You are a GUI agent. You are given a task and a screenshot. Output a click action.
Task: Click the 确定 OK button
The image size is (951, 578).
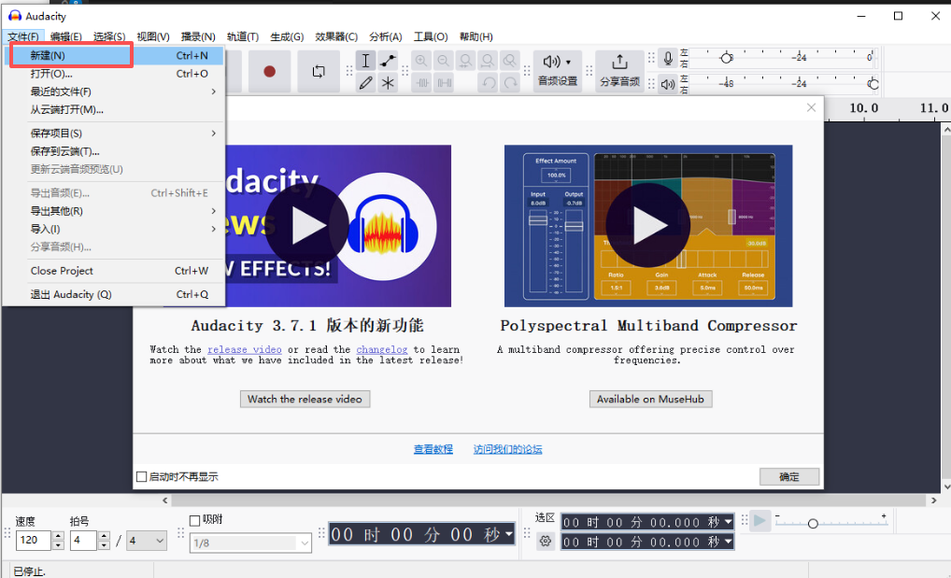click(789, 477)
